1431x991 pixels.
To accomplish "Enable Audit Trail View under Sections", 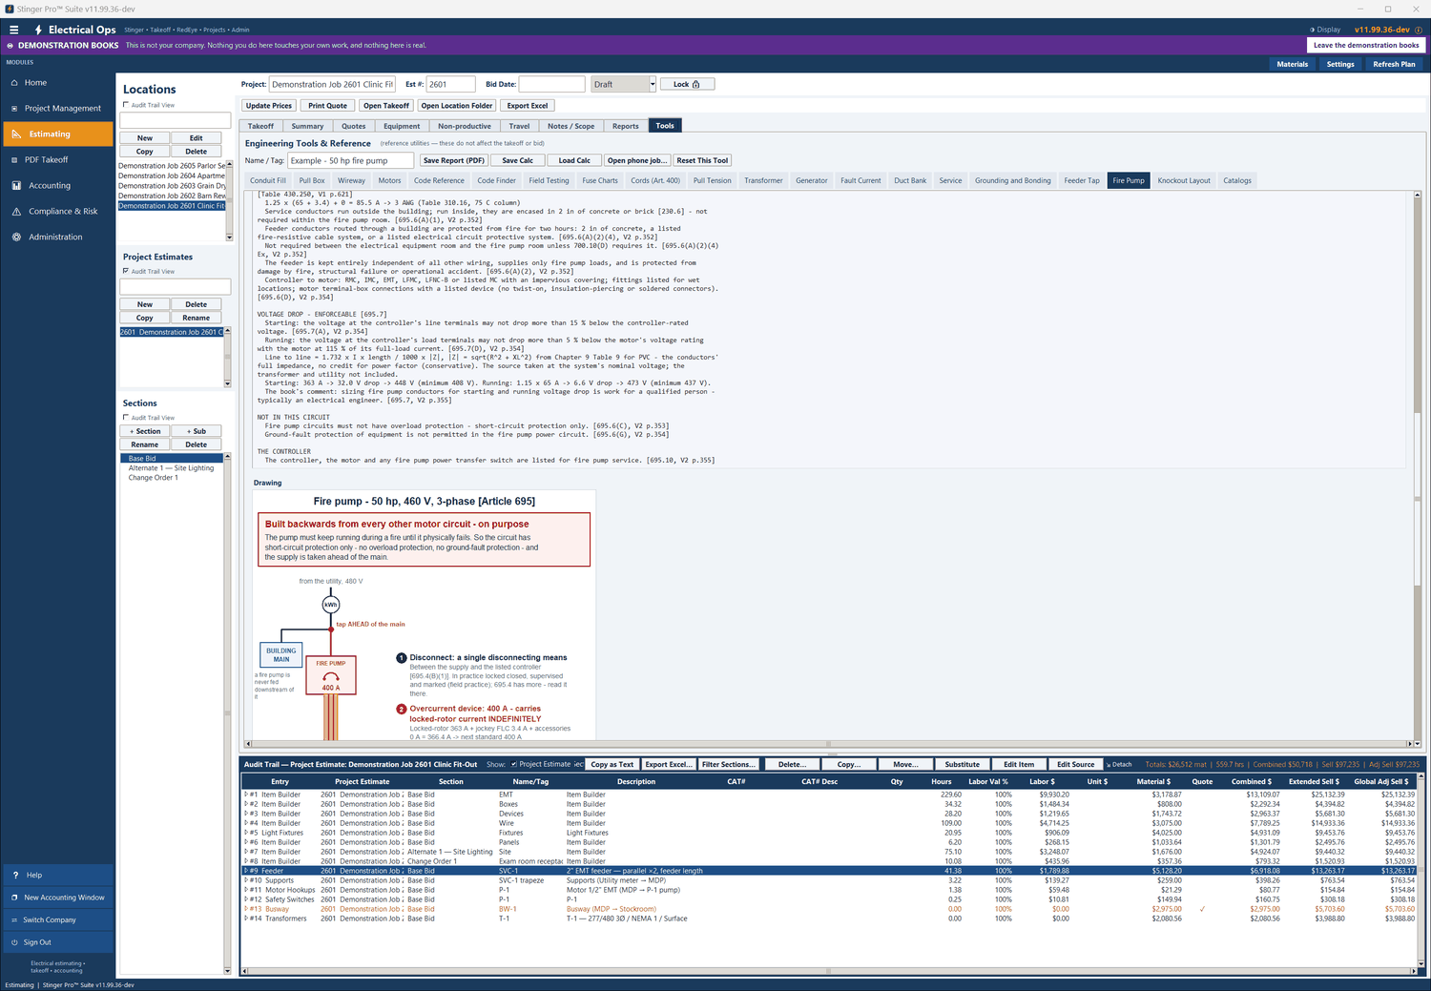I will click(x=126, y=418).
